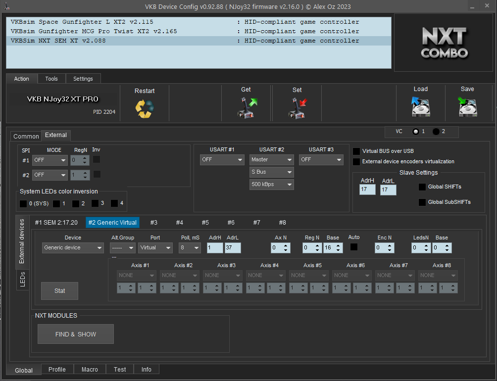Select VKBsim Gunfighter MCG Pro Twist device
The image size is (497, 381).
coord(199,31)
